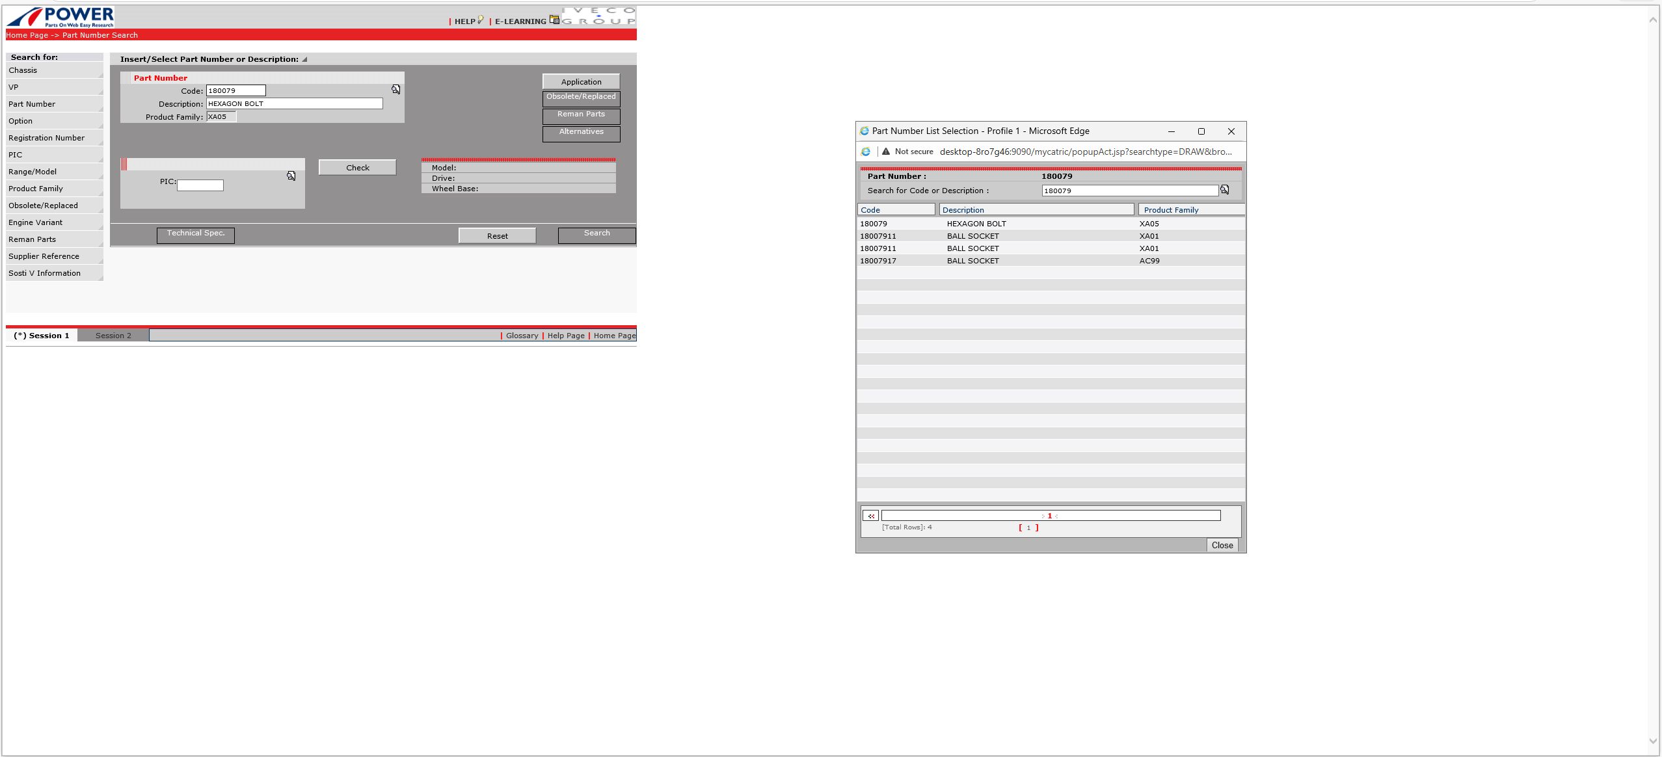Viewport: 1662px width, 757px height.
Task: Click the Part Number code lookup icon
Action: (395, 90)
